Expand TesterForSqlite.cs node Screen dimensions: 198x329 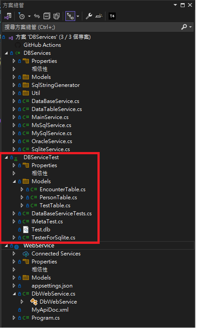tap(14, 238)
